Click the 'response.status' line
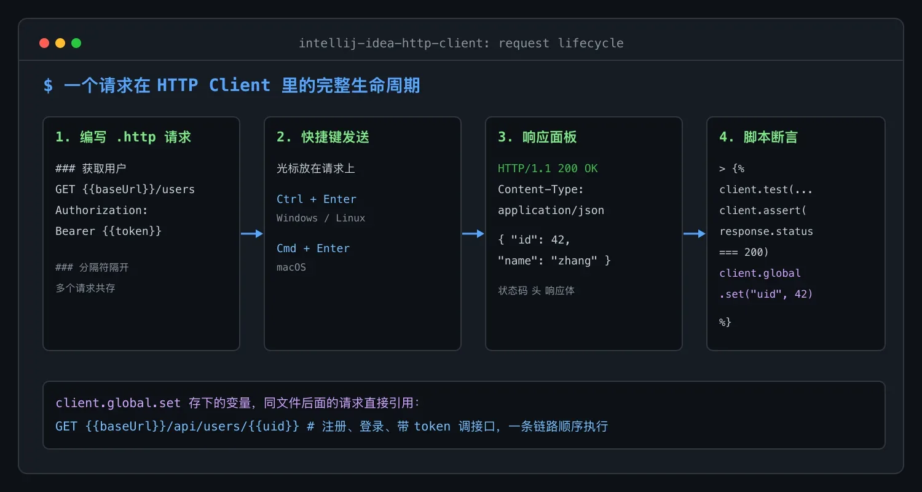 tap(766, 231)
